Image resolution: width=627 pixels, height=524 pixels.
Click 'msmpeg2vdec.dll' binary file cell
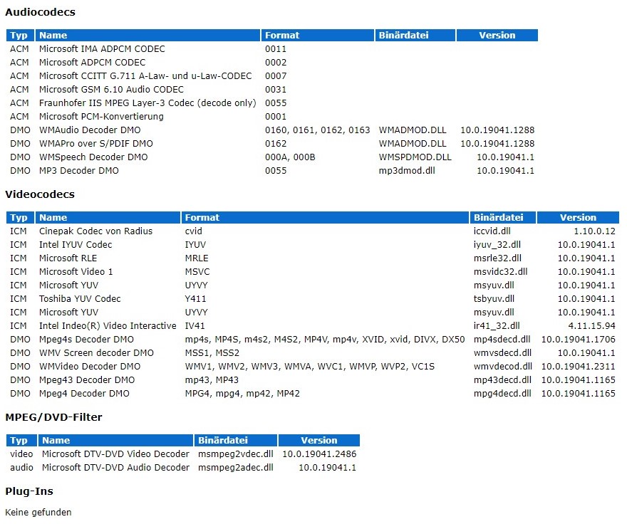pos(236,454)
